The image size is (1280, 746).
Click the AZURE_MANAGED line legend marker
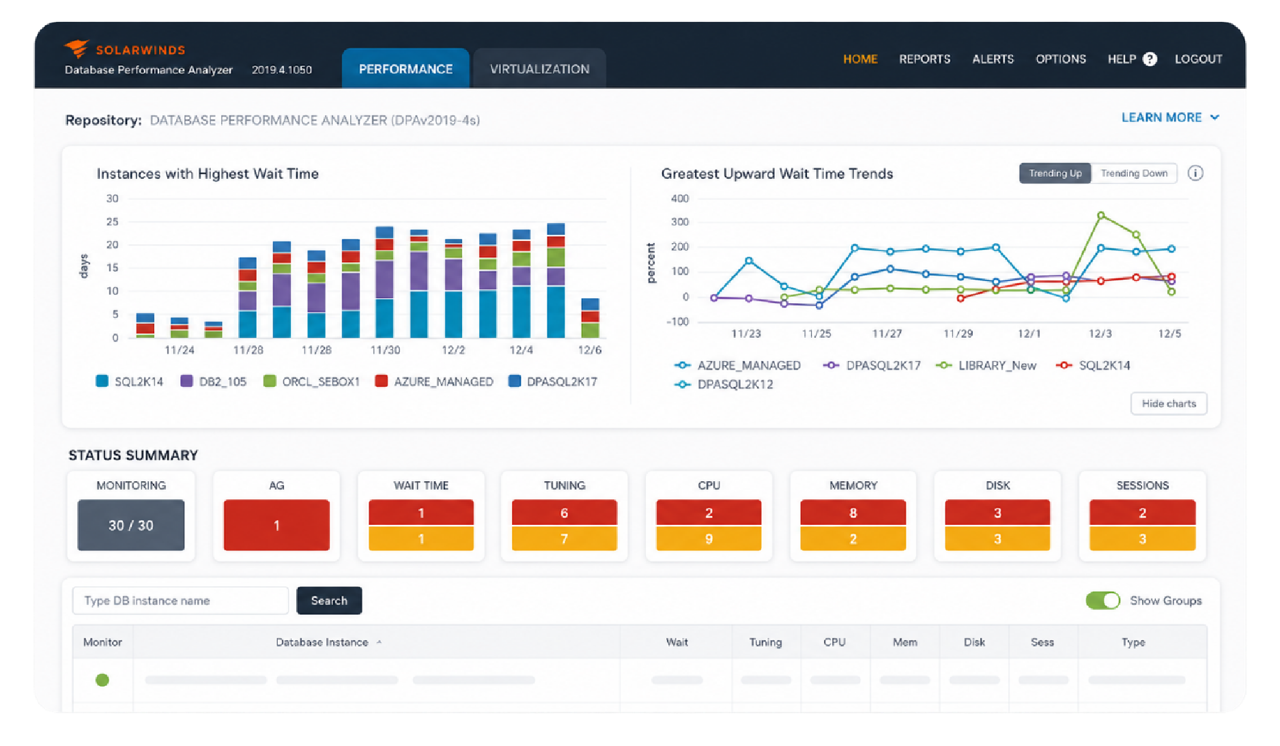(682, 366)
